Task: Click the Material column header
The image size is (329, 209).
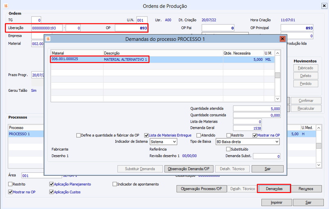Action: [77, 53]
